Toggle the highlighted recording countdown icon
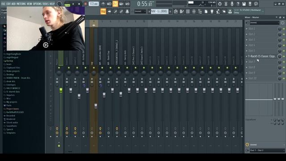This screenshot has height=161, width=286. point(115,4)
